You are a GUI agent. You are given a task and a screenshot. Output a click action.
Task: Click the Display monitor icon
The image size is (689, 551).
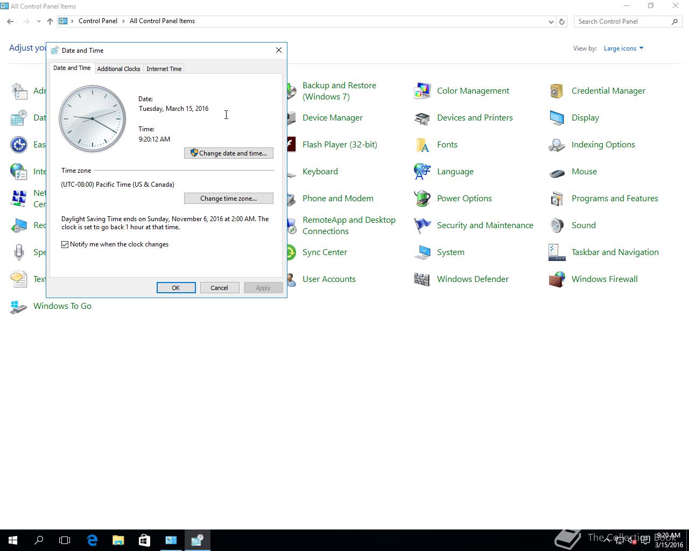pos(557,118)
